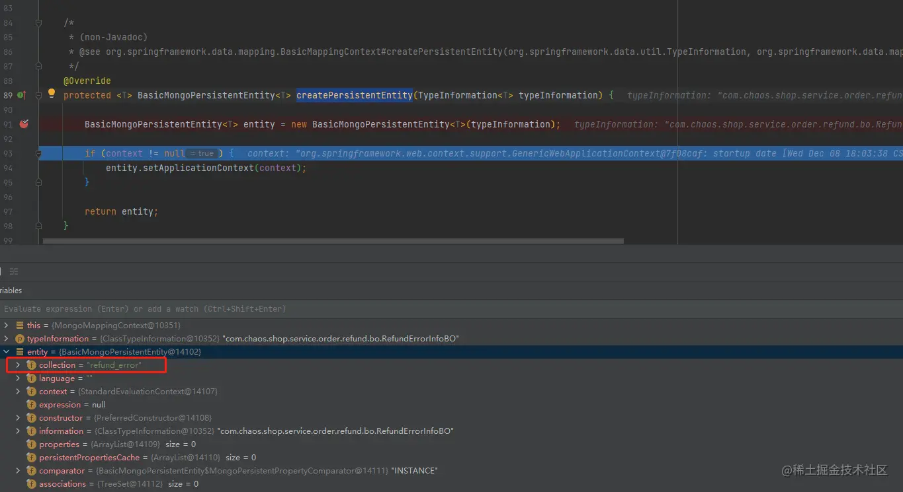Click the field icon next to expression

tap(31, 405)
